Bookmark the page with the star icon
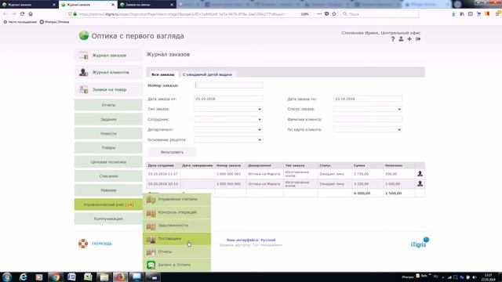This screenshot has width=502, height=282. [x=334, y=14]
